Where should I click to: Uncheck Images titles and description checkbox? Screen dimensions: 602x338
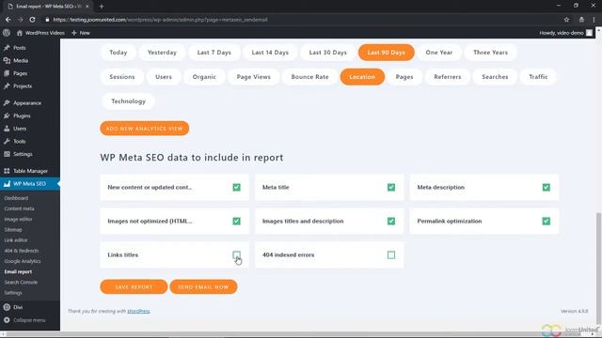point(391,222)
